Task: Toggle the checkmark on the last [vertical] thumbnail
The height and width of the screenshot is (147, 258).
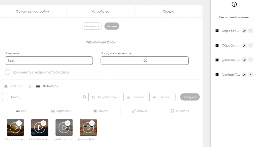Action: pos(92,123)
